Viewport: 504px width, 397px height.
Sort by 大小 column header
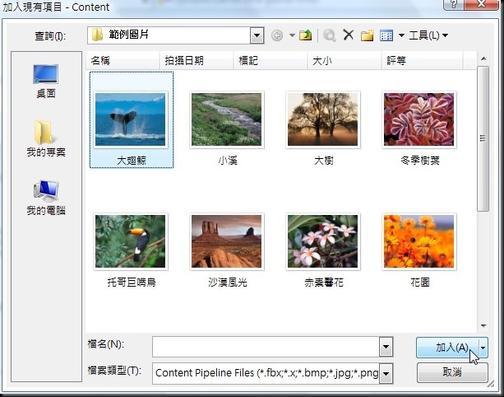click(x=344, y=60)
